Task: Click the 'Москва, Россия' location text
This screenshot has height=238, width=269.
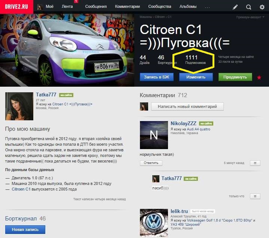Action: (x=47, y=108)
